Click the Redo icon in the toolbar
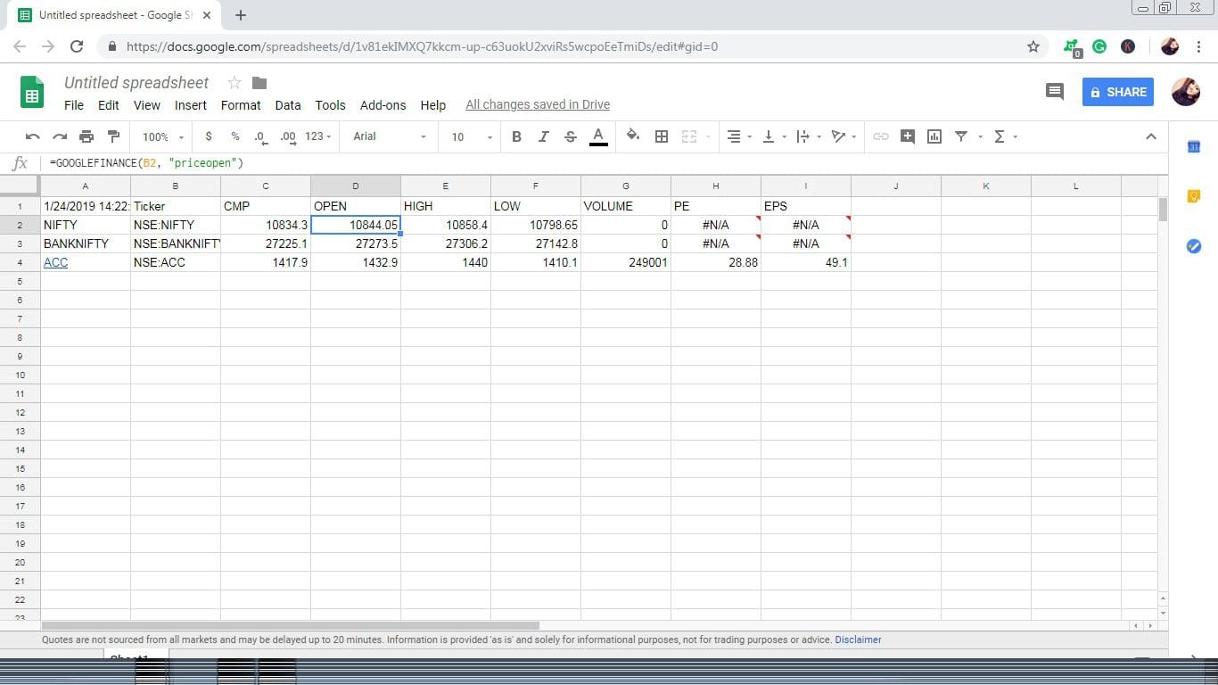 click(x=60, y=136)
